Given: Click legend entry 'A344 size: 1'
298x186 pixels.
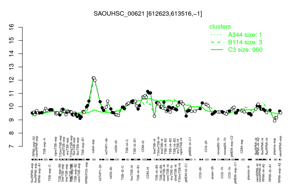Looking at the screenshot, I should click(x=245, y=35).
